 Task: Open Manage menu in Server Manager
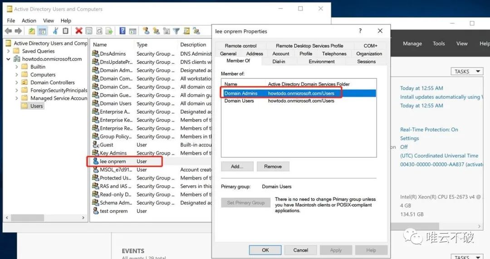[412, 43]
